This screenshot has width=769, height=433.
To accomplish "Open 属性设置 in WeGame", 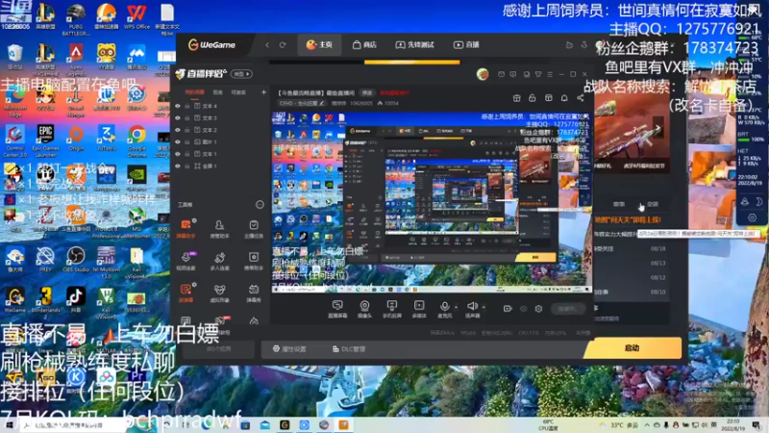I will pyautogui.click(x=289, y=349).
